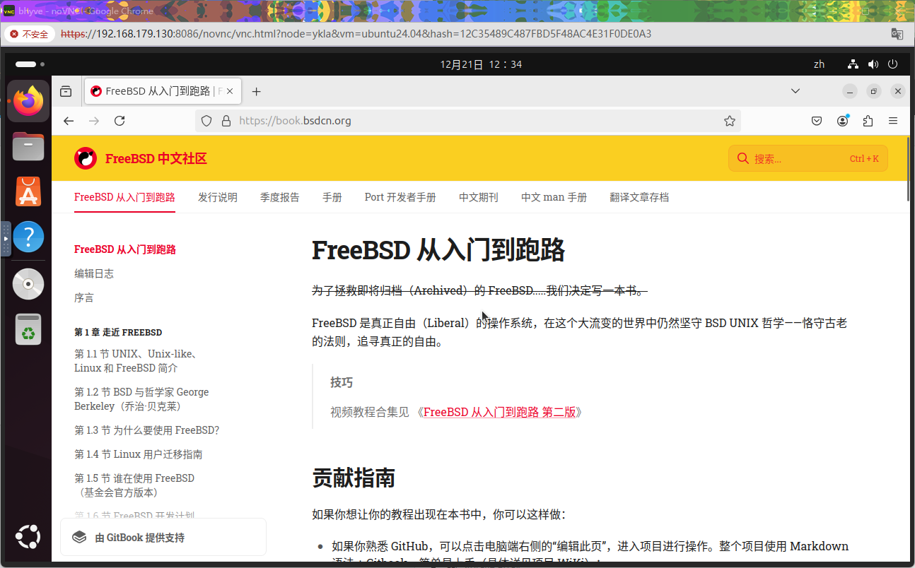Open the power menu icon
Image resolution: width=915 pixels, height=568 pixels.
[x=893, y=64]
